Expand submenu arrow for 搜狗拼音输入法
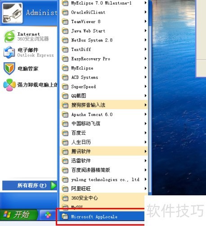The image size is (206, 226). tap(145, 105)
